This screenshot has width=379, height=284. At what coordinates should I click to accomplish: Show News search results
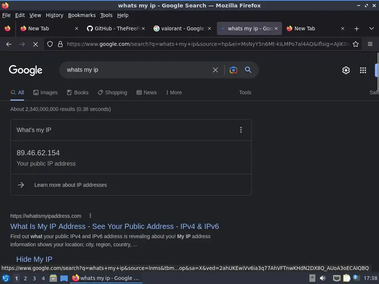pyautogui.click(x=147, y=92)
